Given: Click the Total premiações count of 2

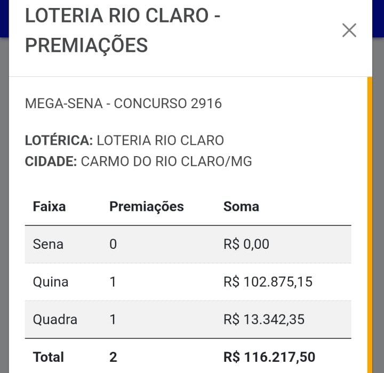Looking at the screenshot, I should coord(113,357).
